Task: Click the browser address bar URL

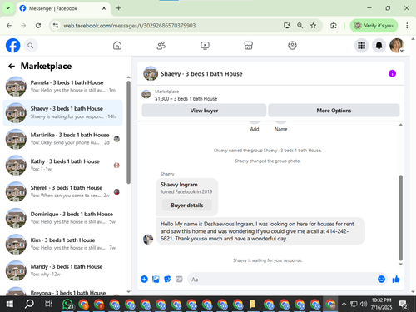Action: tap(130, 26)
